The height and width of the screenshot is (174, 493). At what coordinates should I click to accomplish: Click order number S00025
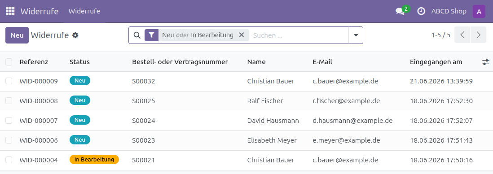tap(143, 101)
